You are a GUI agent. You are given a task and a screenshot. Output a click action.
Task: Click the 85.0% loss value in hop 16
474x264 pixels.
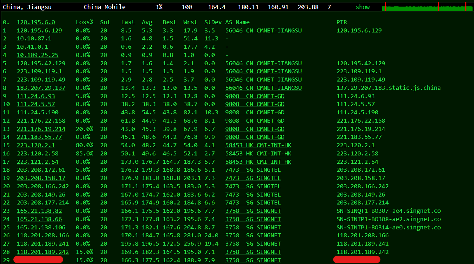click(85, 154)
